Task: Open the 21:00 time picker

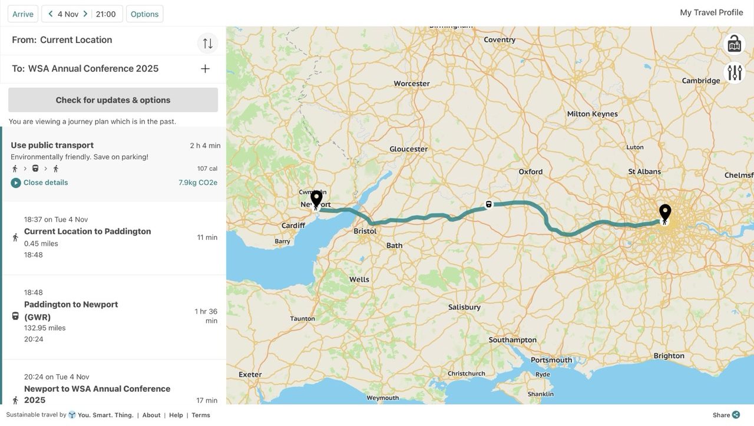Action: [106, 14]
